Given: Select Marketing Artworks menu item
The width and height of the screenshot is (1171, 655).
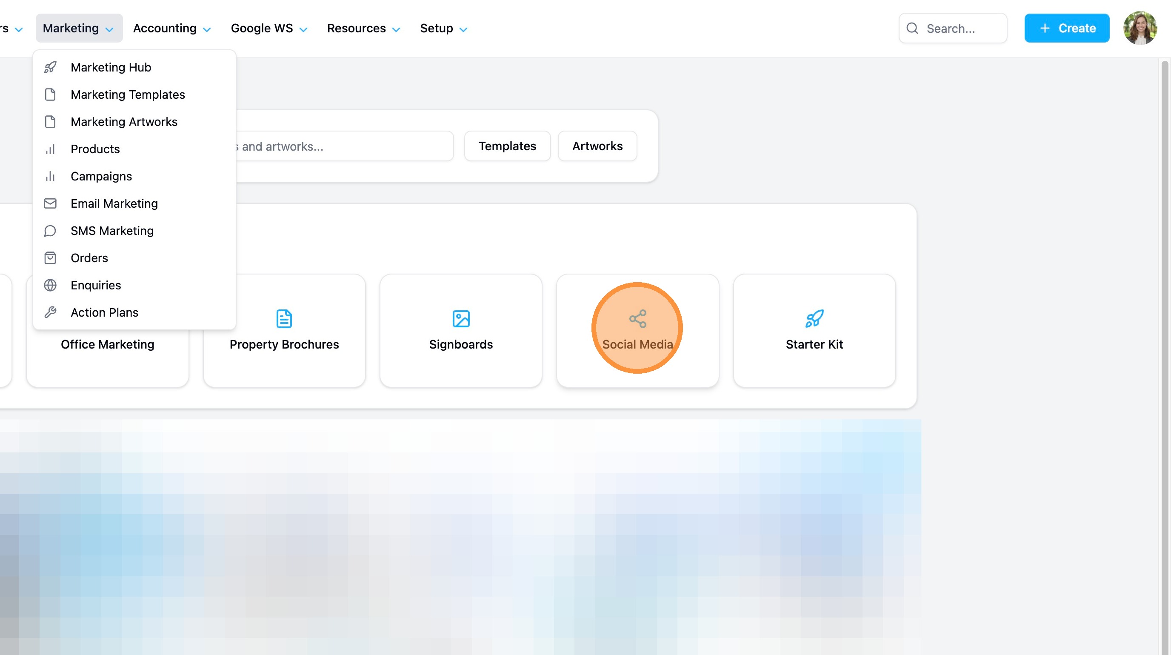Looking at the screenshot, I should 134,122.
